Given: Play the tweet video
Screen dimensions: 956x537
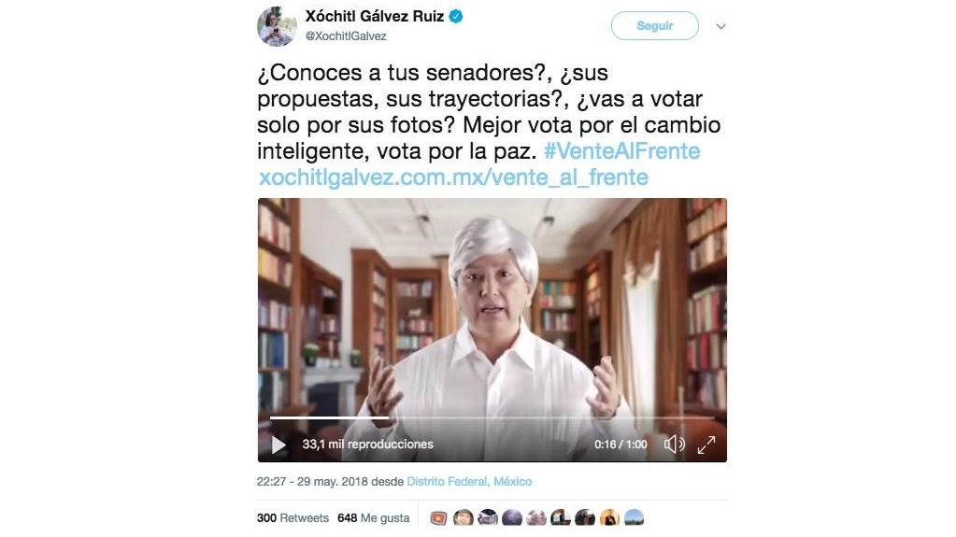Looking at the screenshot, I should coord(278,445).
